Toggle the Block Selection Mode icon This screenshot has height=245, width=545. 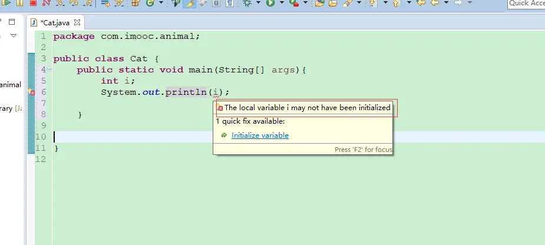pyautogui.click(x=216, y=3)
